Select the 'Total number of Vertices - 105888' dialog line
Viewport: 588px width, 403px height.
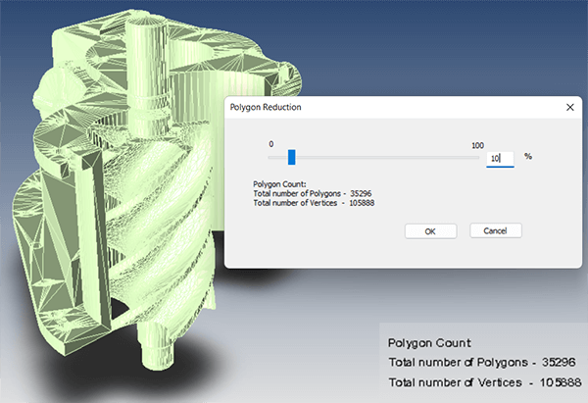(314, 203)
